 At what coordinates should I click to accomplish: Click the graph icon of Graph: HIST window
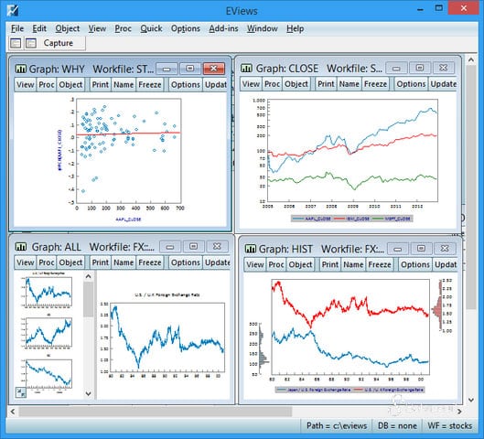251,249
